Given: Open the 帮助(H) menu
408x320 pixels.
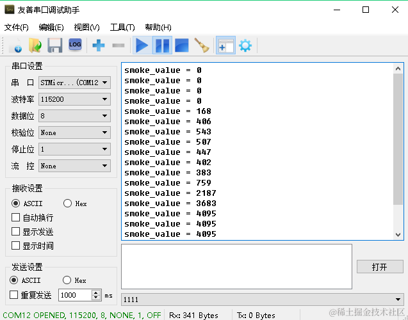Looking at the screenshot, I should tap(158, 27).
